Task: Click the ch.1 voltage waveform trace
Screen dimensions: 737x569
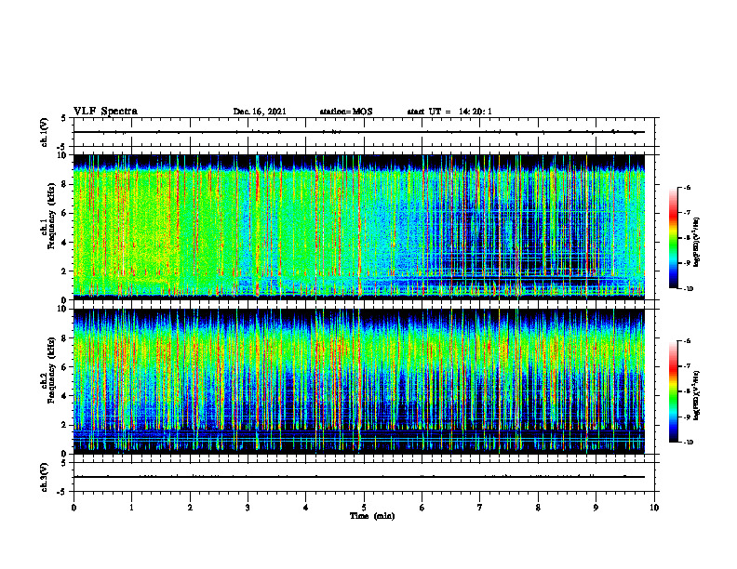Action: (x=359, y=132)
